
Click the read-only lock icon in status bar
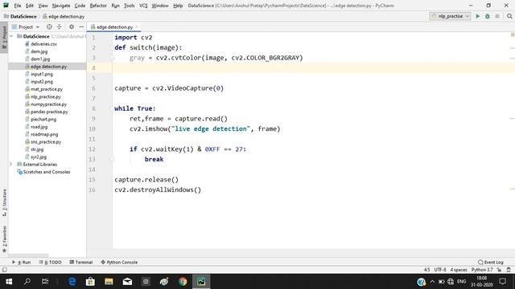coord(499,270)
